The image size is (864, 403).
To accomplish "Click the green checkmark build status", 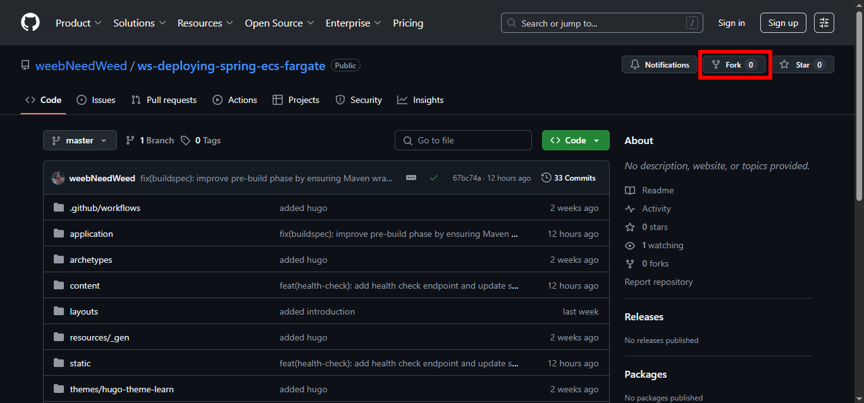I will click(x=434, y=178).
